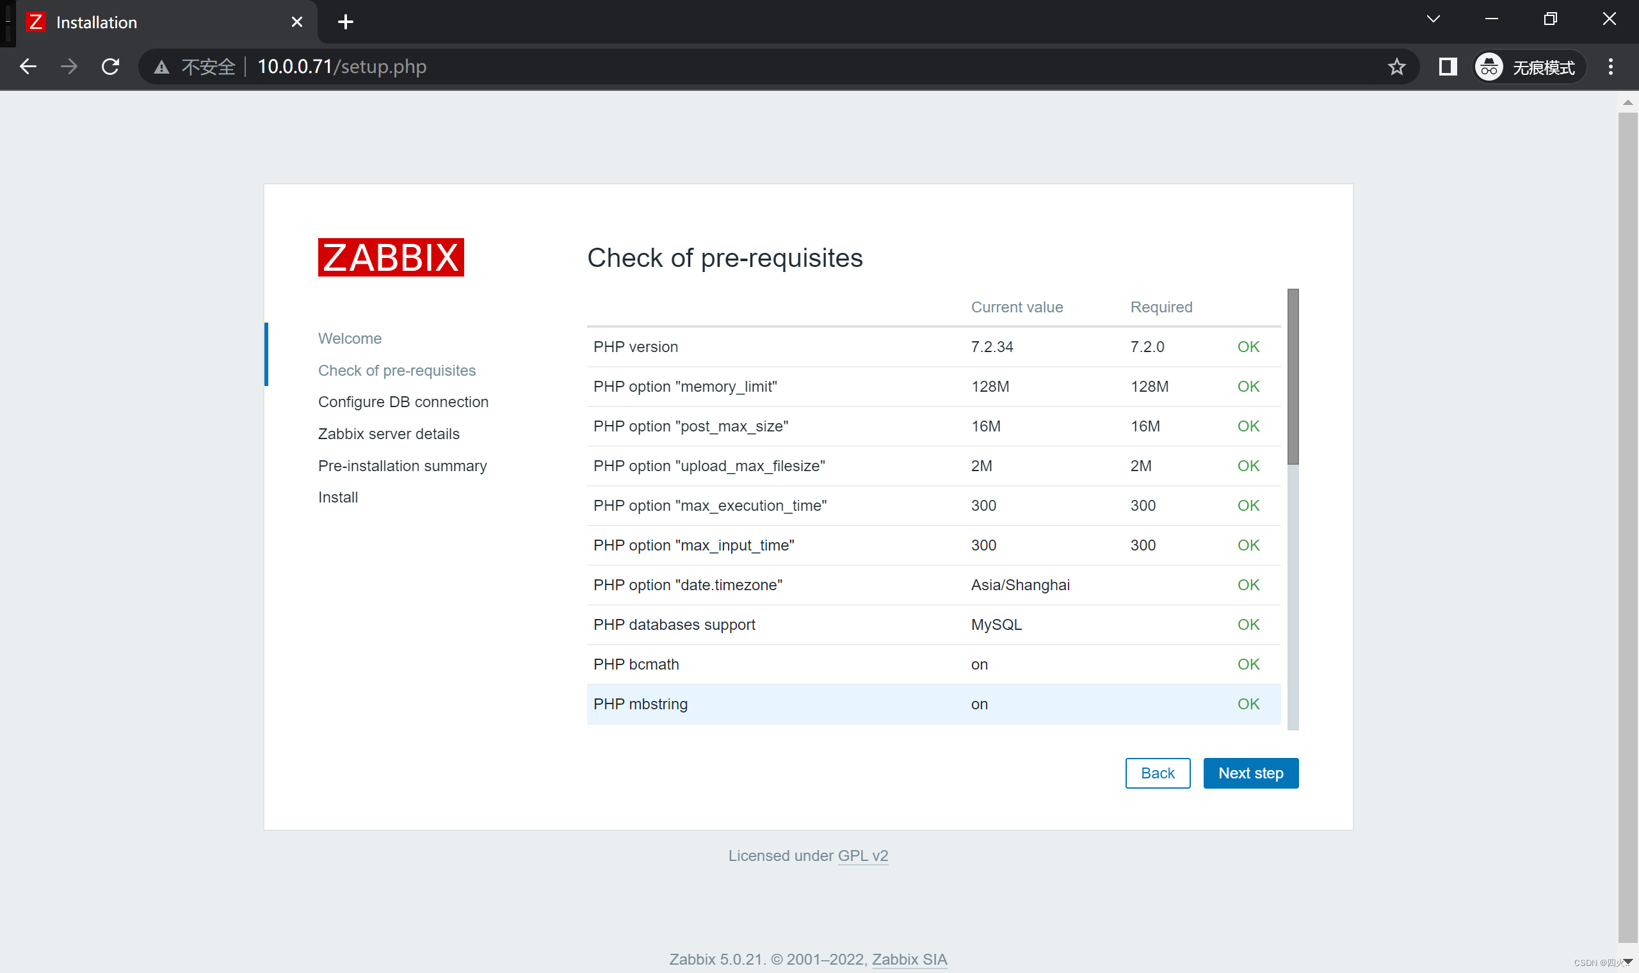Click the Required column header
This screenshot has width=1639, height=973.
click(1161, 307)
